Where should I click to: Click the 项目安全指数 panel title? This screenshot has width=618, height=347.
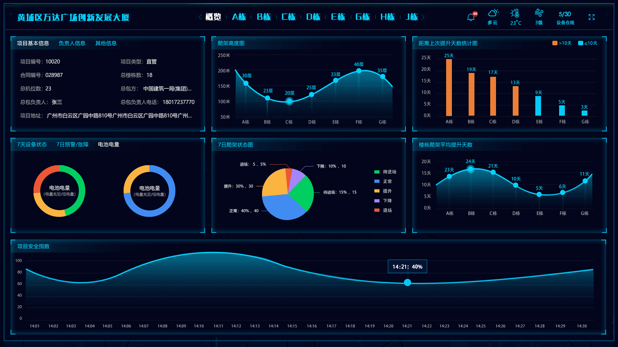click(33, 246)
